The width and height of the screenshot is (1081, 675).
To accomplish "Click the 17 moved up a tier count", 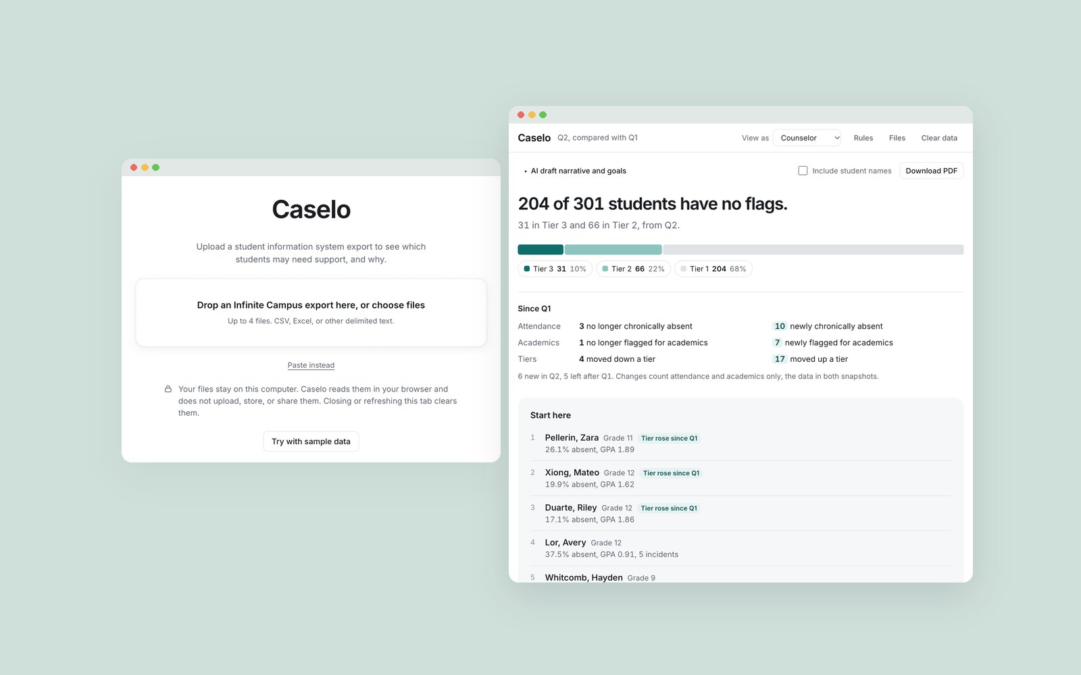I will click(780, 359).
